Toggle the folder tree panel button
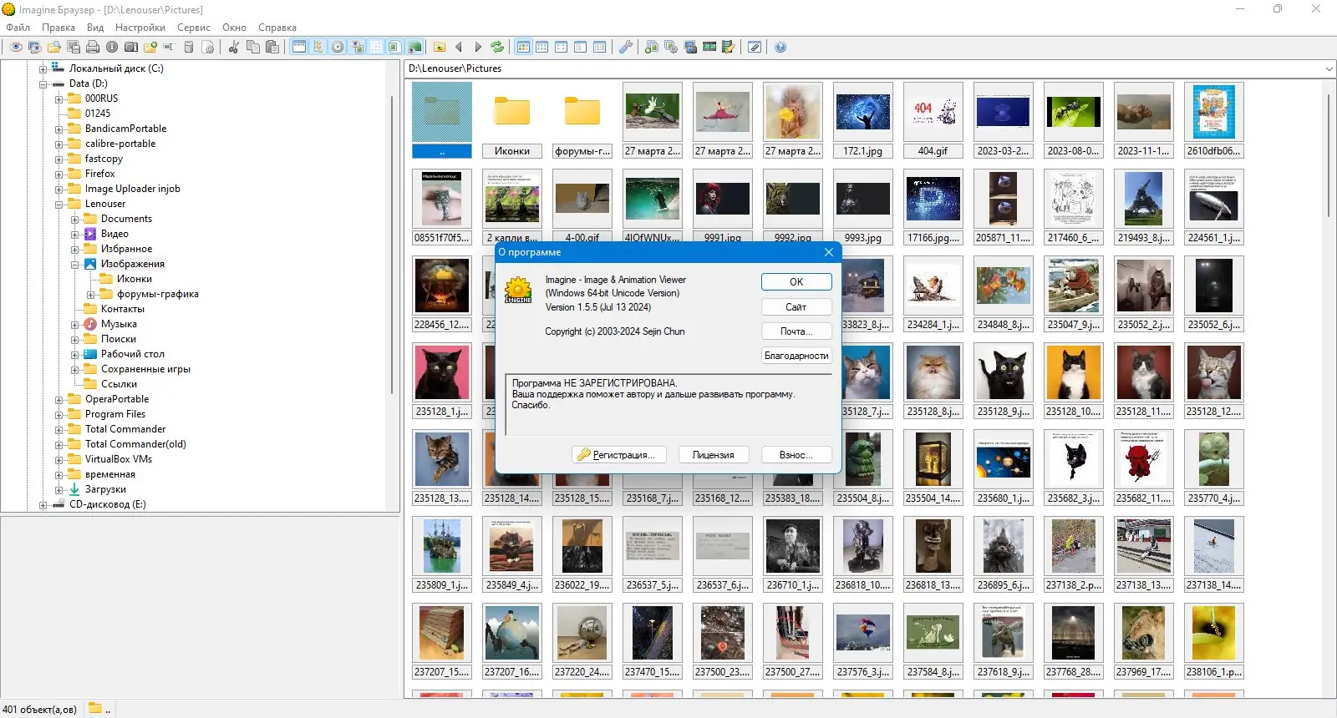1337x718 pixels. (318, 47)
